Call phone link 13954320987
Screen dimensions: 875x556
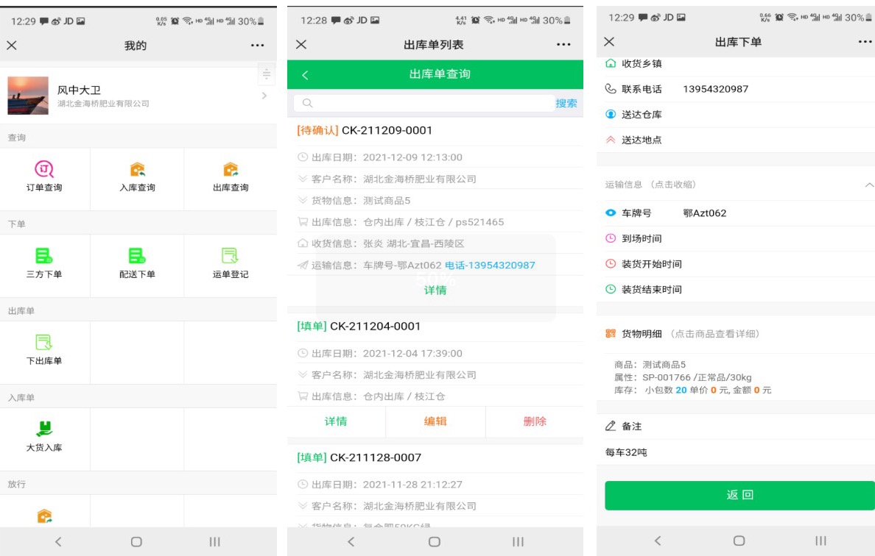click(x=490, y=265)
